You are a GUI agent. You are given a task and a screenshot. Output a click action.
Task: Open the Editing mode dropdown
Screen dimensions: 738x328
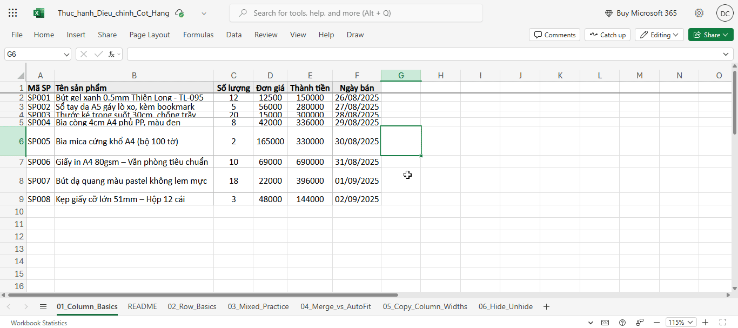(x=659, y=35)
